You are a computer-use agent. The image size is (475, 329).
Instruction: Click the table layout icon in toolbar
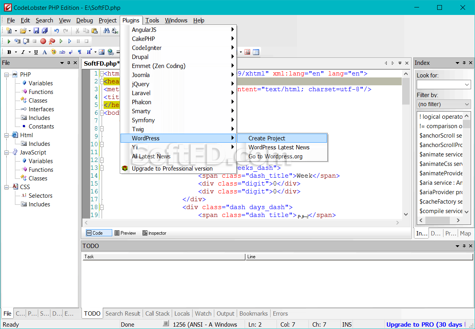(x=256, y=52)
